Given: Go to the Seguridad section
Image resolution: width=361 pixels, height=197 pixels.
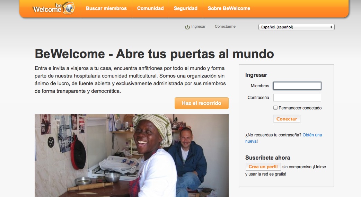Looking at the screenshot, I should (185, 8).
